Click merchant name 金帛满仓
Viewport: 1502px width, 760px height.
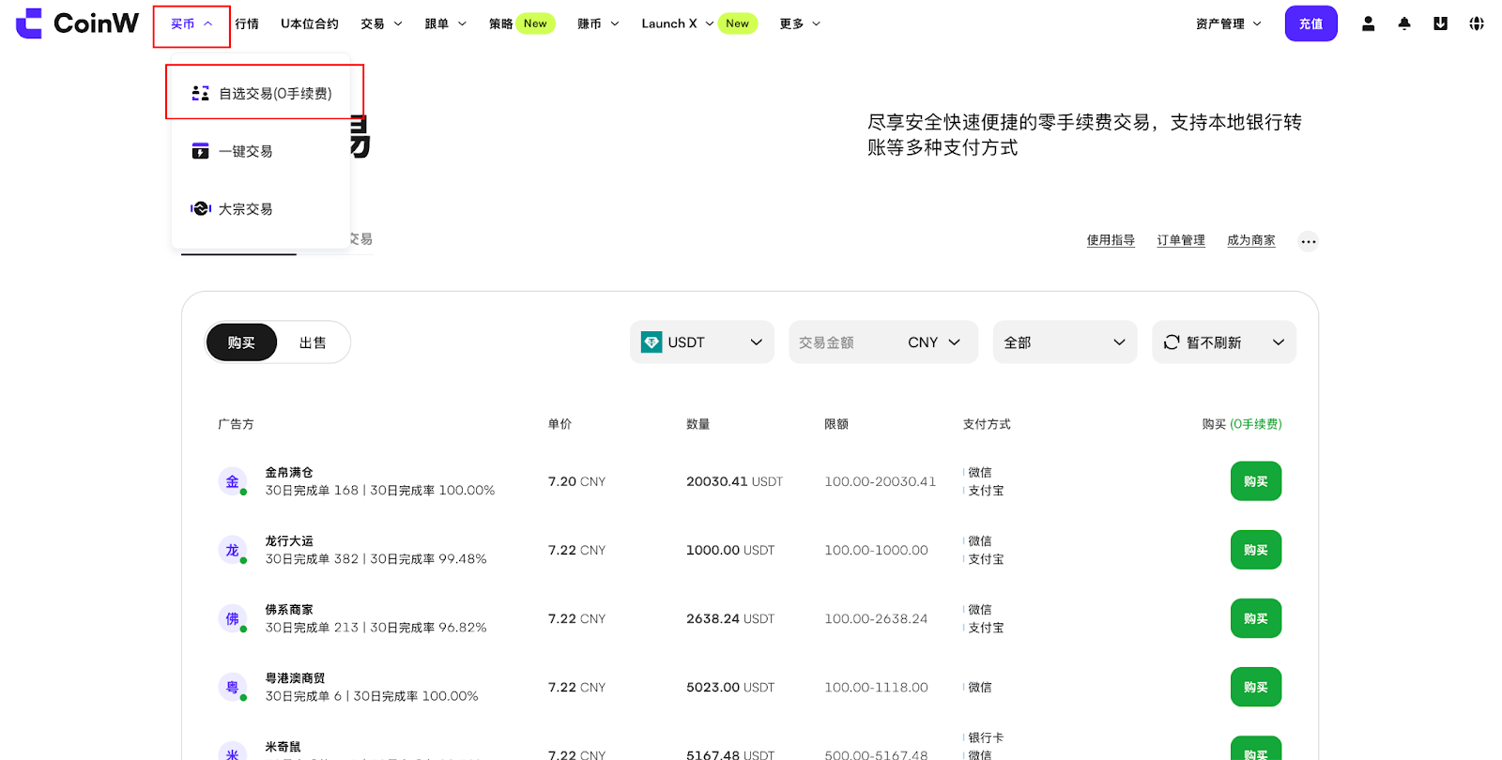click(289, 472)
